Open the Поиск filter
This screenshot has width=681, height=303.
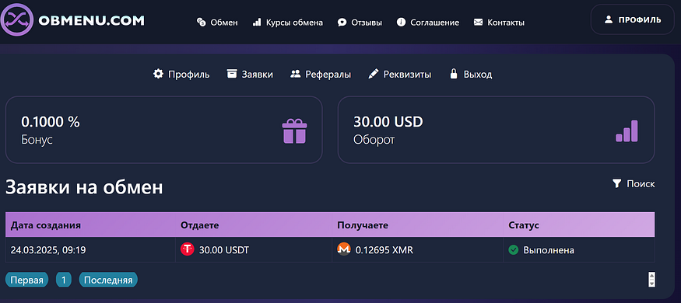click(x=634, y=184)
